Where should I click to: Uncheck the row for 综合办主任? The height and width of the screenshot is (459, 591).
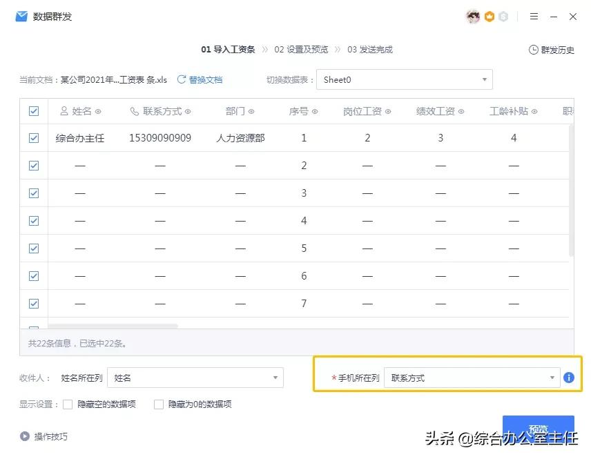coord(33,137)
